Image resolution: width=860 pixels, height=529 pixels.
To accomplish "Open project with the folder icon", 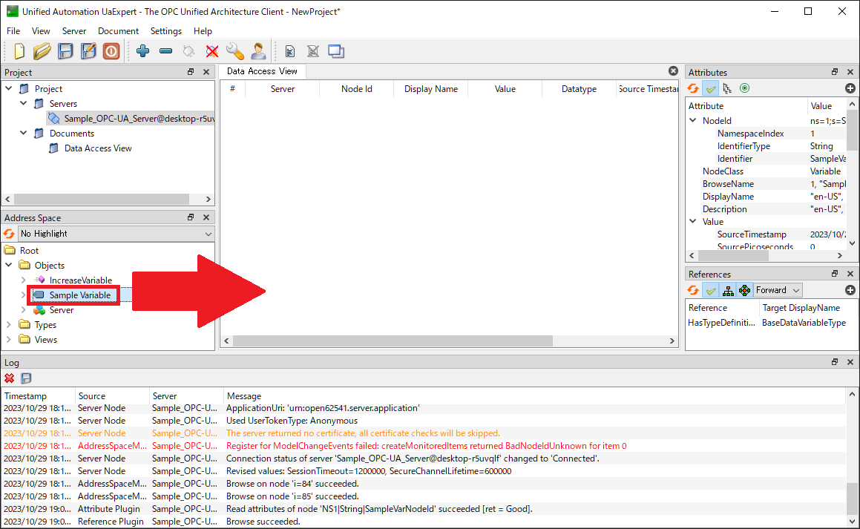I will click(x=42, y=51).
